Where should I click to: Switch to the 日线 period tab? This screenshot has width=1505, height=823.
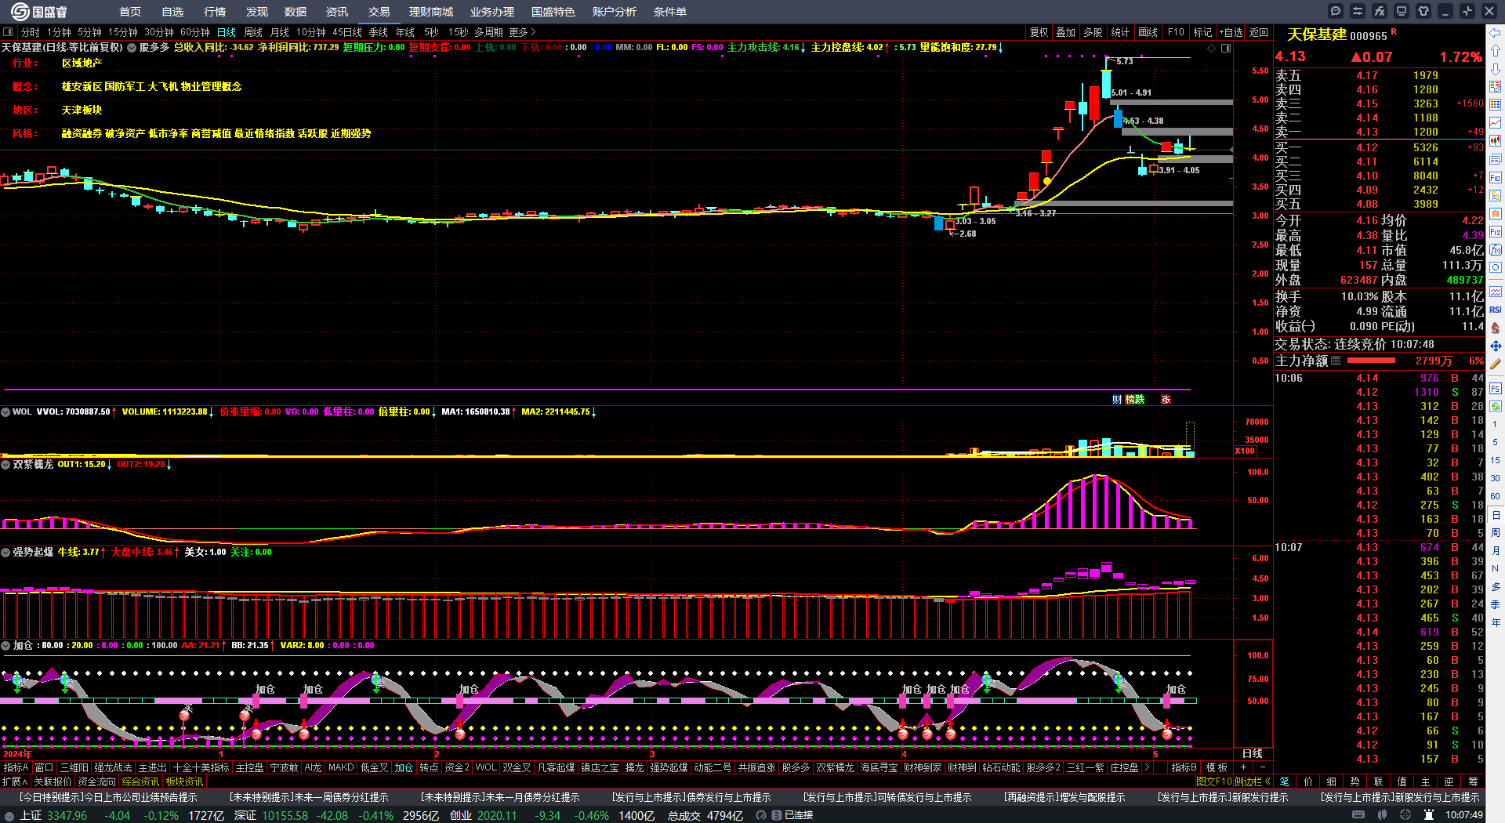point(227,32)
